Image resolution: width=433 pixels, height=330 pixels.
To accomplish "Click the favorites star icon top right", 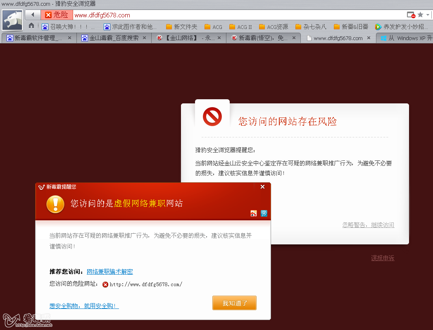I will (420, 14).
